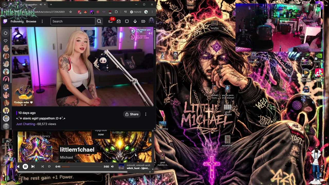Focus the Twitch Search input field
This screenshot has height=185, width=329.
(73, 21)
